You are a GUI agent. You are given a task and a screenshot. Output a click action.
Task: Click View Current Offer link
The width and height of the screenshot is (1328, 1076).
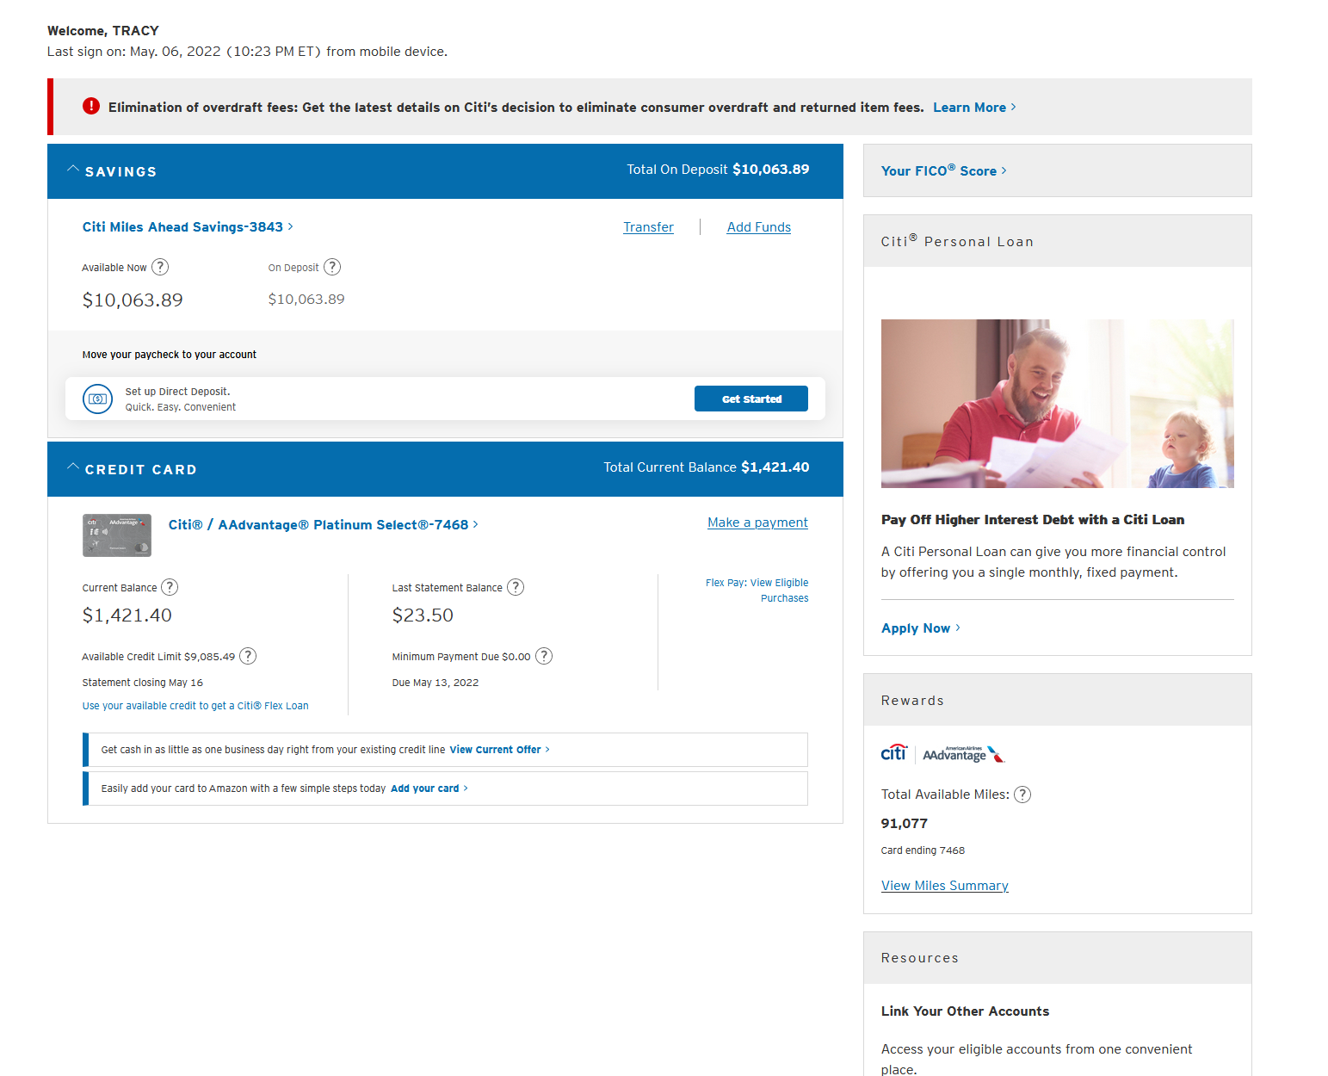click(499, 750)
